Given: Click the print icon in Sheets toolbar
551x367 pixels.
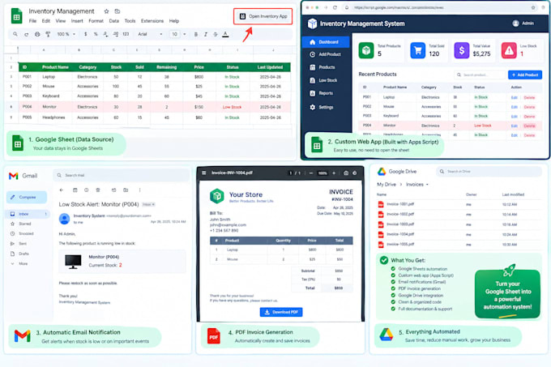Looking at the screenshot, I should (37, 34).
